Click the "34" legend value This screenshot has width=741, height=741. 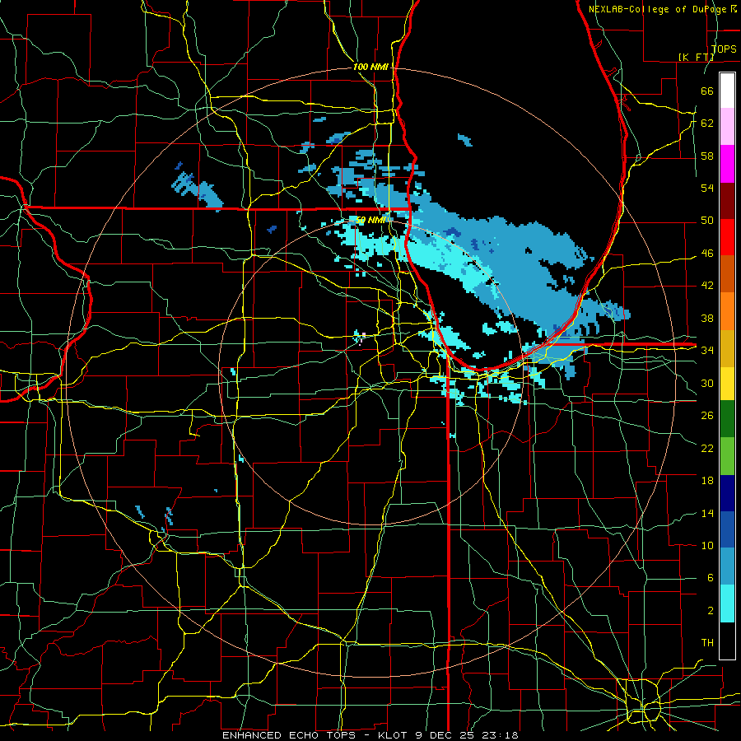707,350
